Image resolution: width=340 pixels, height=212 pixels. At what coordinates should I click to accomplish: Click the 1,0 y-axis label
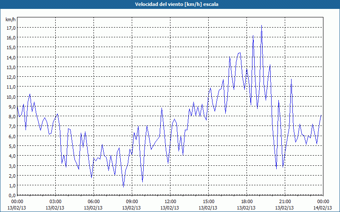coord(12,185)
